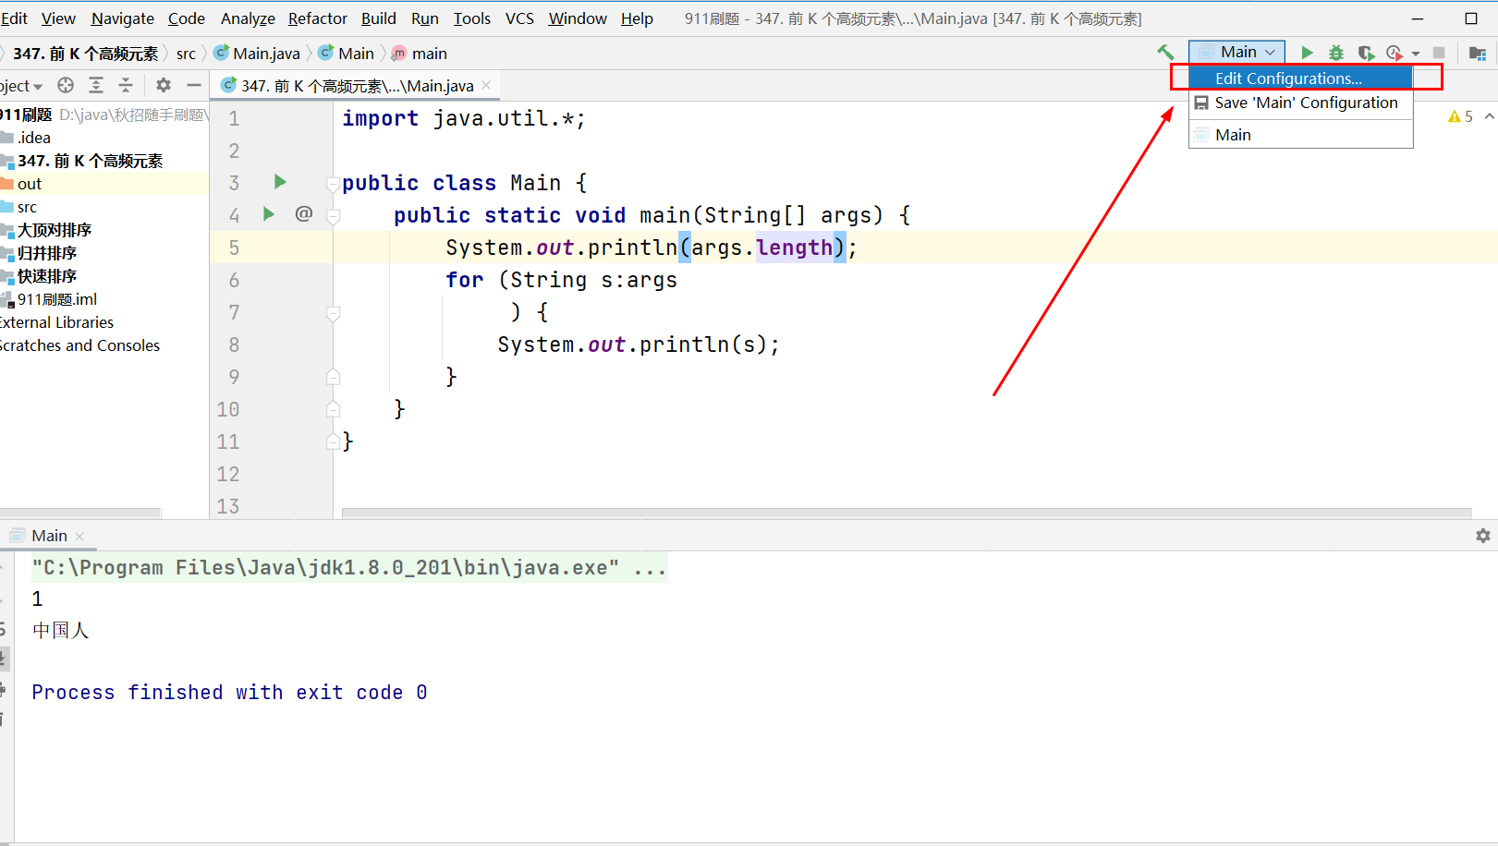Click the Select Opened File crosshair icon

point(66,85)
